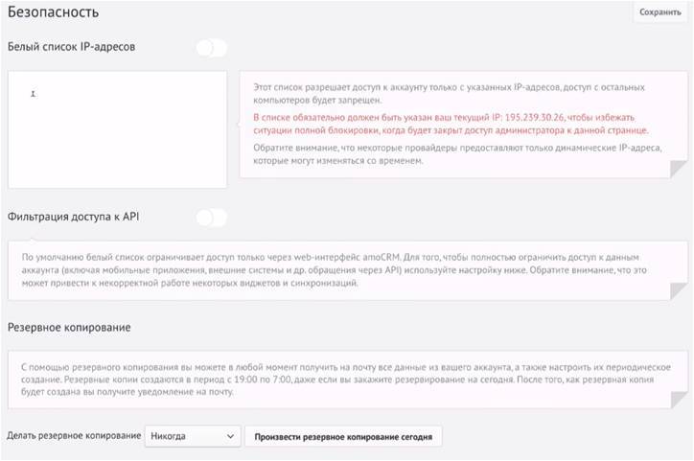Click the chevron arrow of backup dropdown
The width and height of the screenshot is (694, 461).
tap(229, 436)
